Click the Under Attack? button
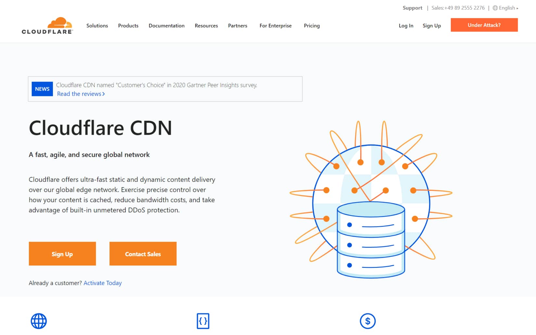The image size is (536, 335). click(x=484, y=25)
